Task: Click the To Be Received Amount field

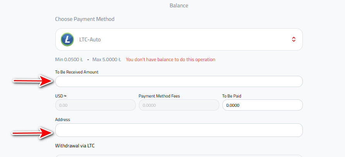Action: (179, 81)
